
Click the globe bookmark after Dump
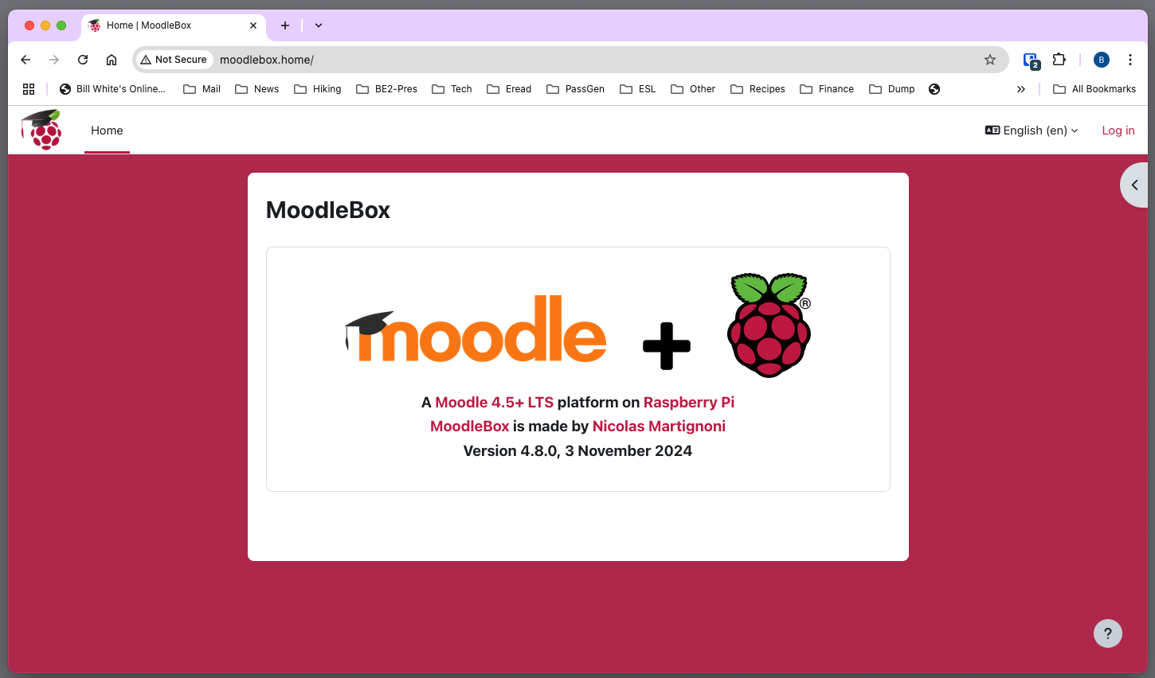pyautogui.click(x=934, y=89)
